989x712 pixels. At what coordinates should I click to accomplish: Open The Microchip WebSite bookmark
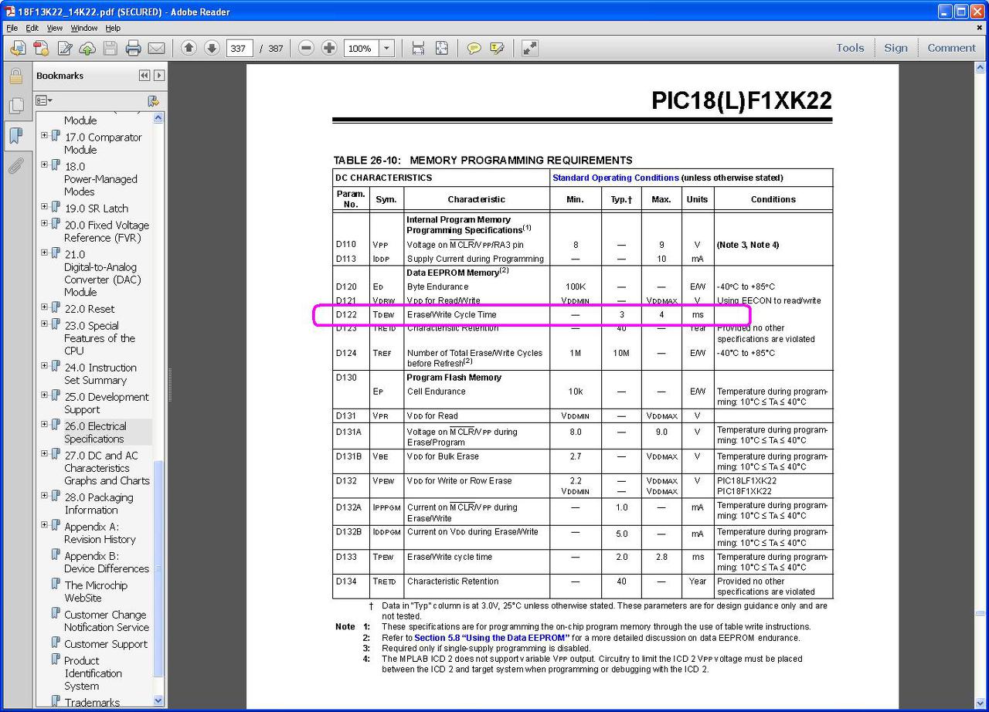click(96, 592)
